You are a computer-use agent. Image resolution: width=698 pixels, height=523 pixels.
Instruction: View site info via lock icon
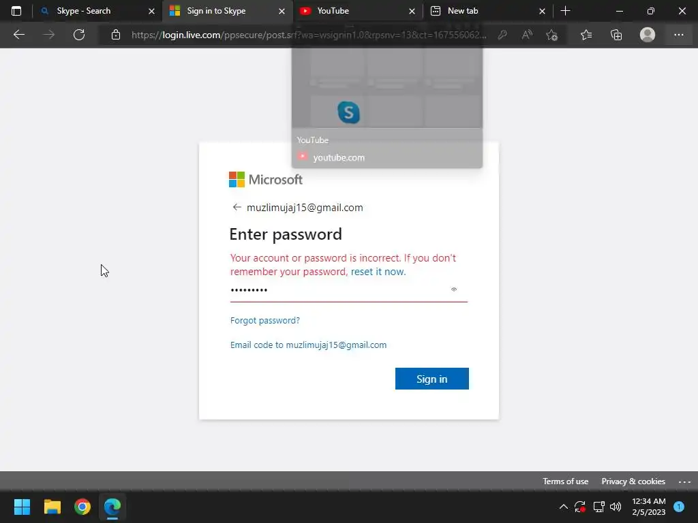point(116,35)
